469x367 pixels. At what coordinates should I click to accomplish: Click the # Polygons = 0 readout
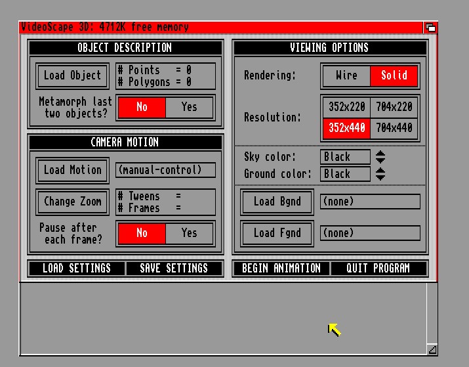(155, 82)
